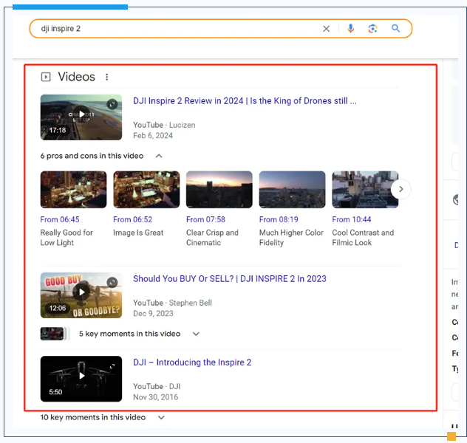Open Google Lens image search icon

[x=372, y=29]
